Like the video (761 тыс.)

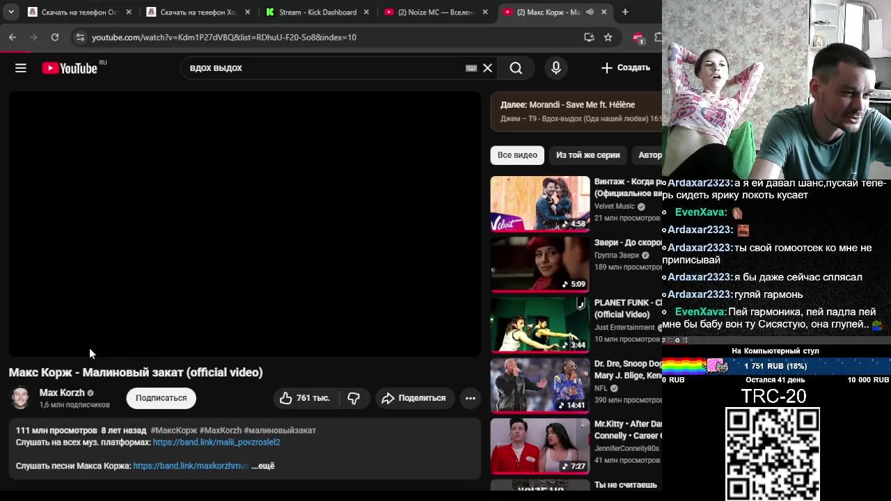[x=305, y=398]
